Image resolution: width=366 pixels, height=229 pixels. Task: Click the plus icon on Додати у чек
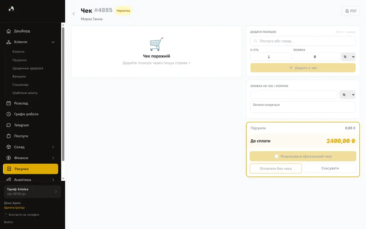[x=291, y=68]
